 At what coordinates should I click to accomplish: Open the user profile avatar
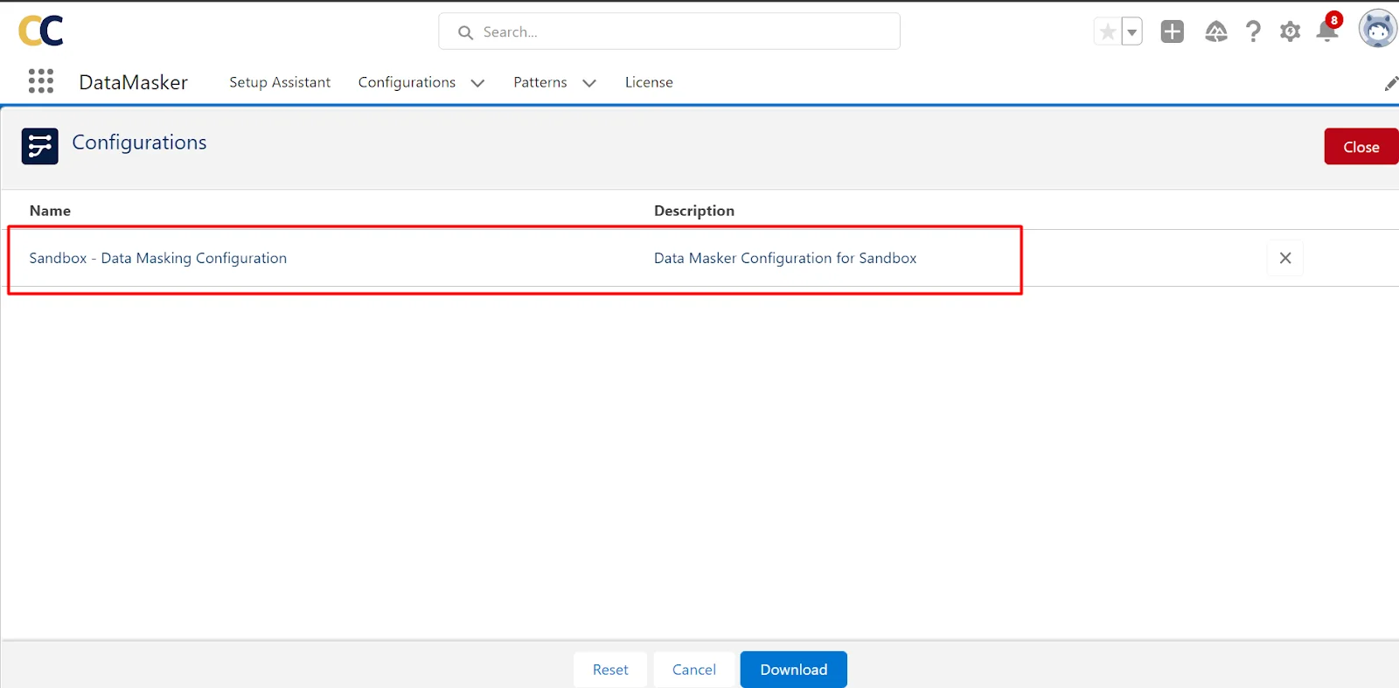(x=1376, y=30)
